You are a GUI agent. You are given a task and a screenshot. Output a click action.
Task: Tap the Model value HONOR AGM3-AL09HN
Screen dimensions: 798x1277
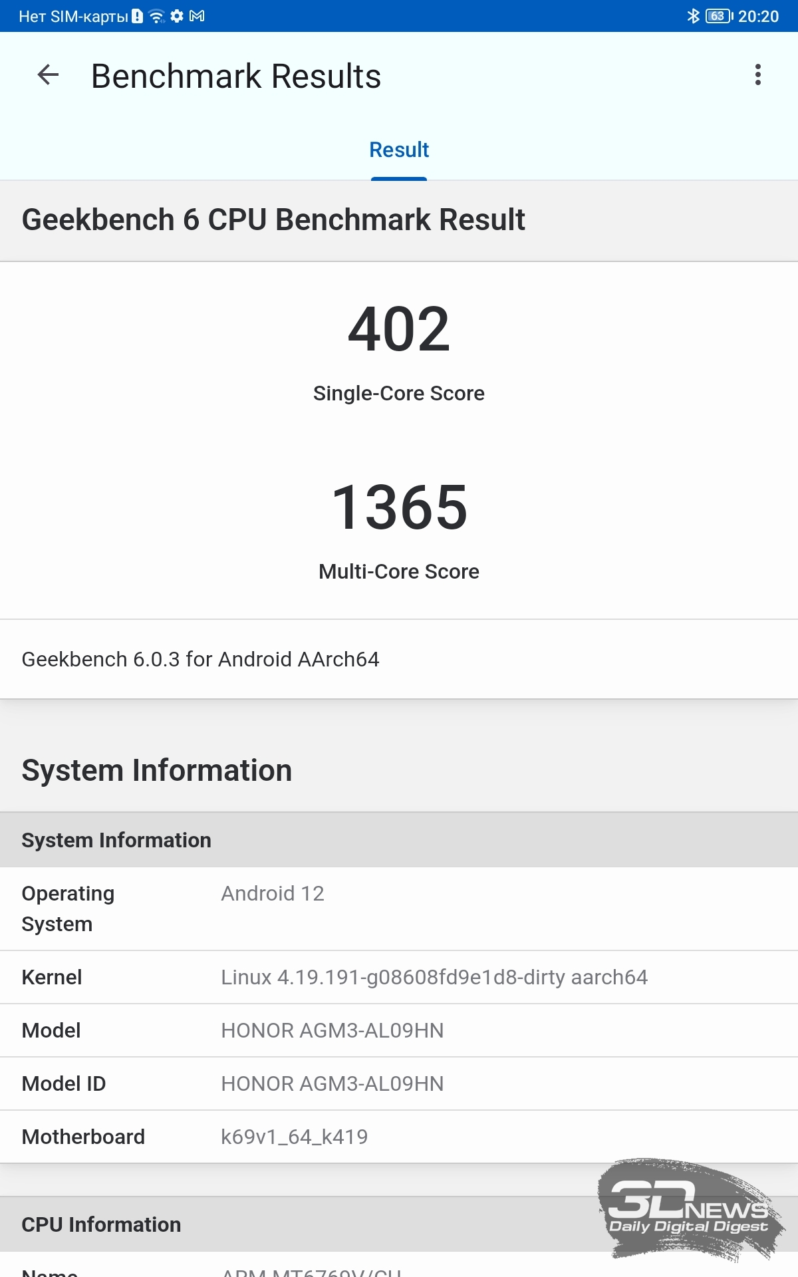[x=332, y=1030]
